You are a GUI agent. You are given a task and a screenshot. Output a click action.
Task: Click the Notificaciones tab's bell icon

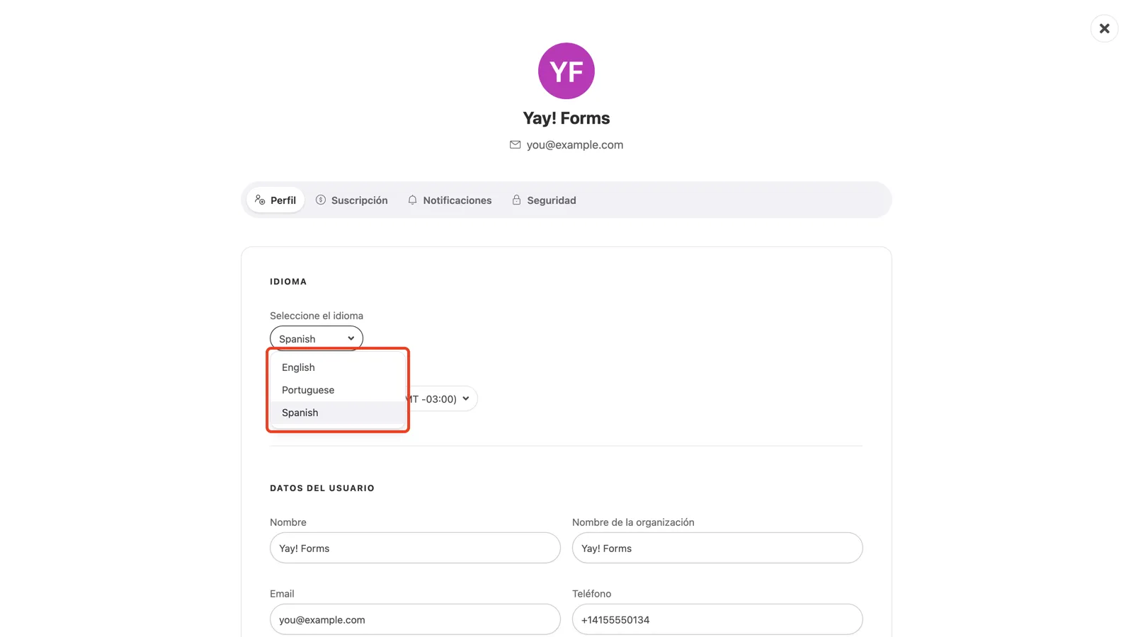(x=412, y=200)
